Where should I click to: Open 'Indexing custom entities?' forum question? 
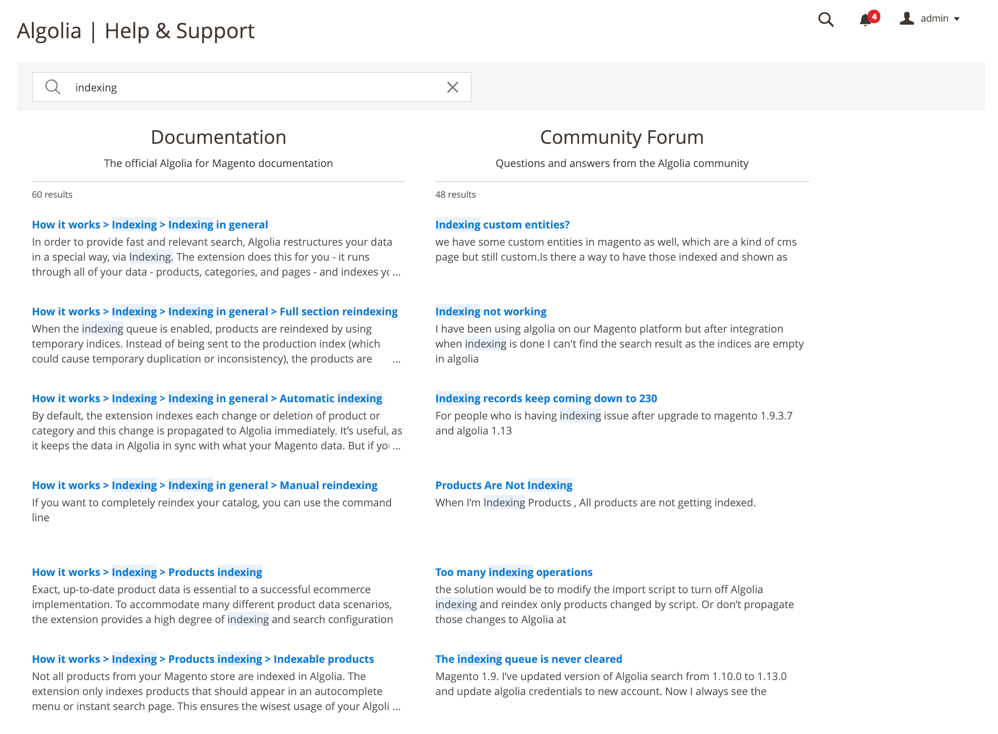tap(502, 225)
